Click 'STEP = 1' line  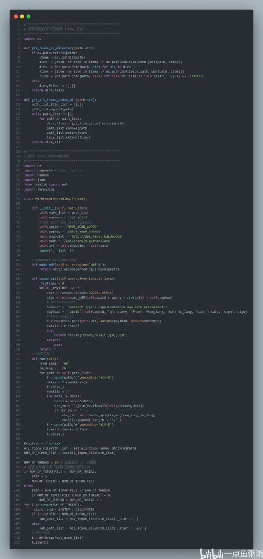(x=39, y=477)
